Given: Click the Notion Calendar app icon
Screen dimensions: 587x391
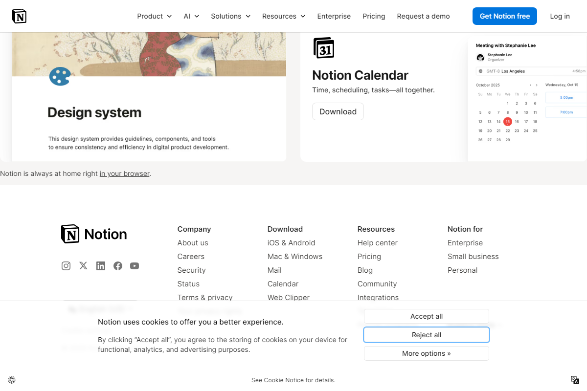Looking at the screenshot, I should (323, 47).
